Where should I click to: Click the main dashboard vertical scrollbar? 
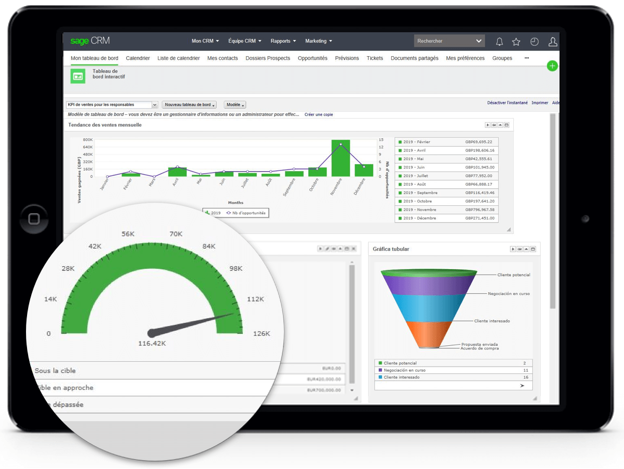(x=553, y=211)
